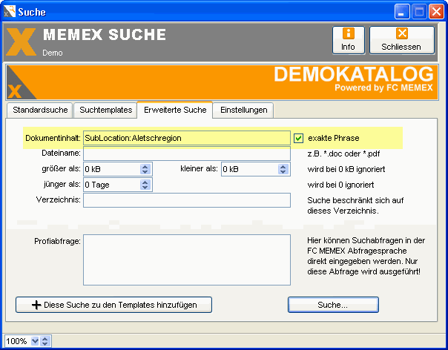The width and height of the screenshot is (448, 350).
Task: Click the Info button icon
Action: pyautogui.click(x=348, y=34)
